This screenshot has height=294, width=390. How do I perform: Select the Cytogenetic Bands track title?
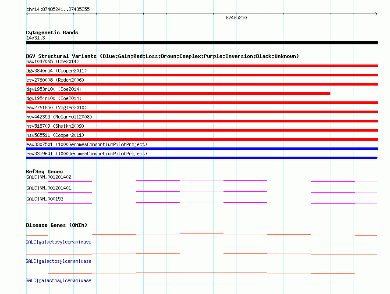(x=52, y=32)
